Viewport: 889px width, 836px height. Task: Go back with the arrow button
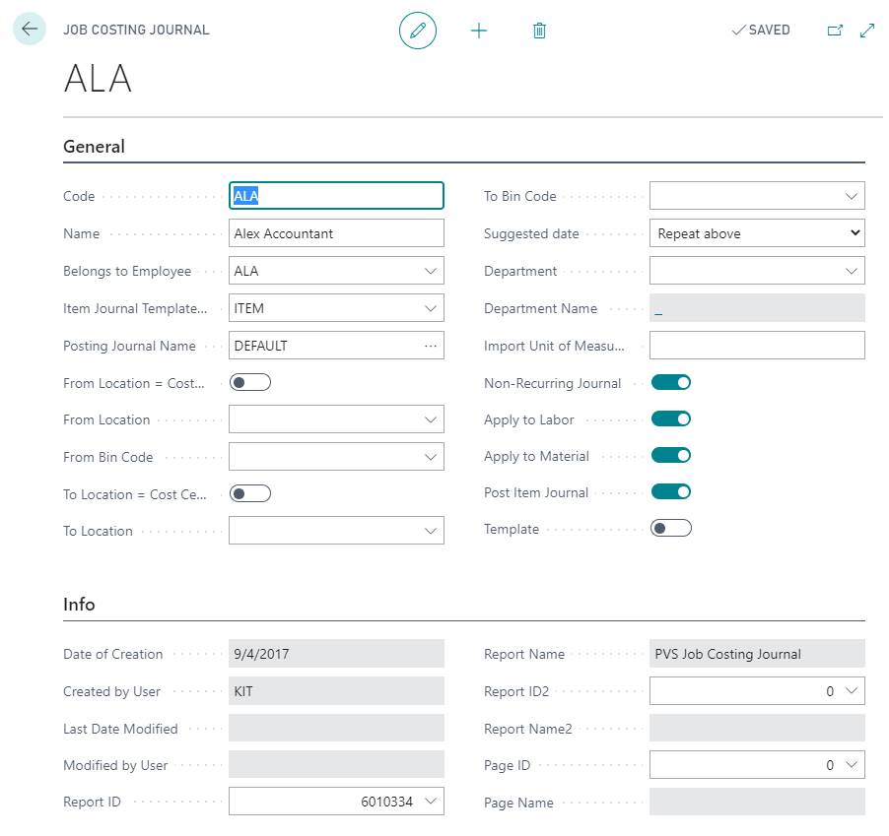(x=30, y=29)
